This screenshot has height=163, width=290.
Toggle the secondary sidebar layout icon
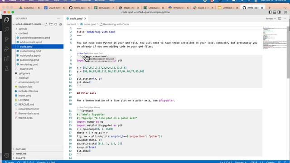point(279,12)
